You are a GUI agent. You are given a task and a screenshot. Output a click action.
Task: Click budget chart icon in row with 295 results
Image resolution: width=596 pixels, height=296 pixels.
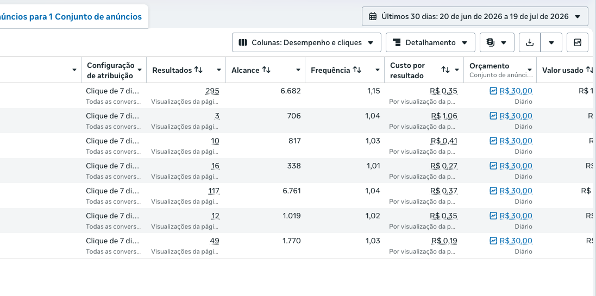pos(493,91)
